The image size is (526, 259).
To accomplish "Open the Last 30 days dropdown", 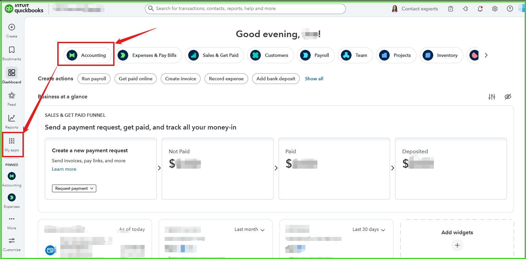I will (369, 230).
